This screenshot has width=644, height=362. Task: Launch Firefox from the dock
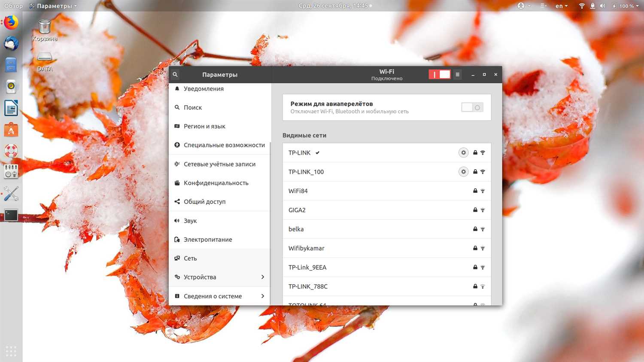tap(11, 21)
